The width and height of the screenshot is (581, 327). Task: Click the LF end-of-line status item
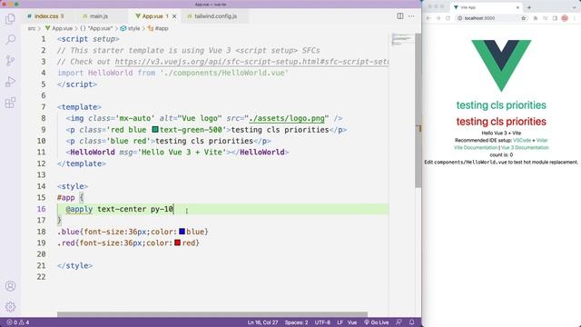click(x=340, y=322)
